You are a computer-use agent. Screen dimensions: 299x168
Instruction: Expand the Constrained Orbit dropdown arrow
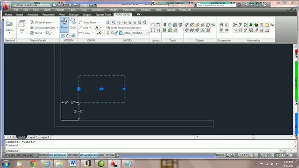click(x=57, y=28)
